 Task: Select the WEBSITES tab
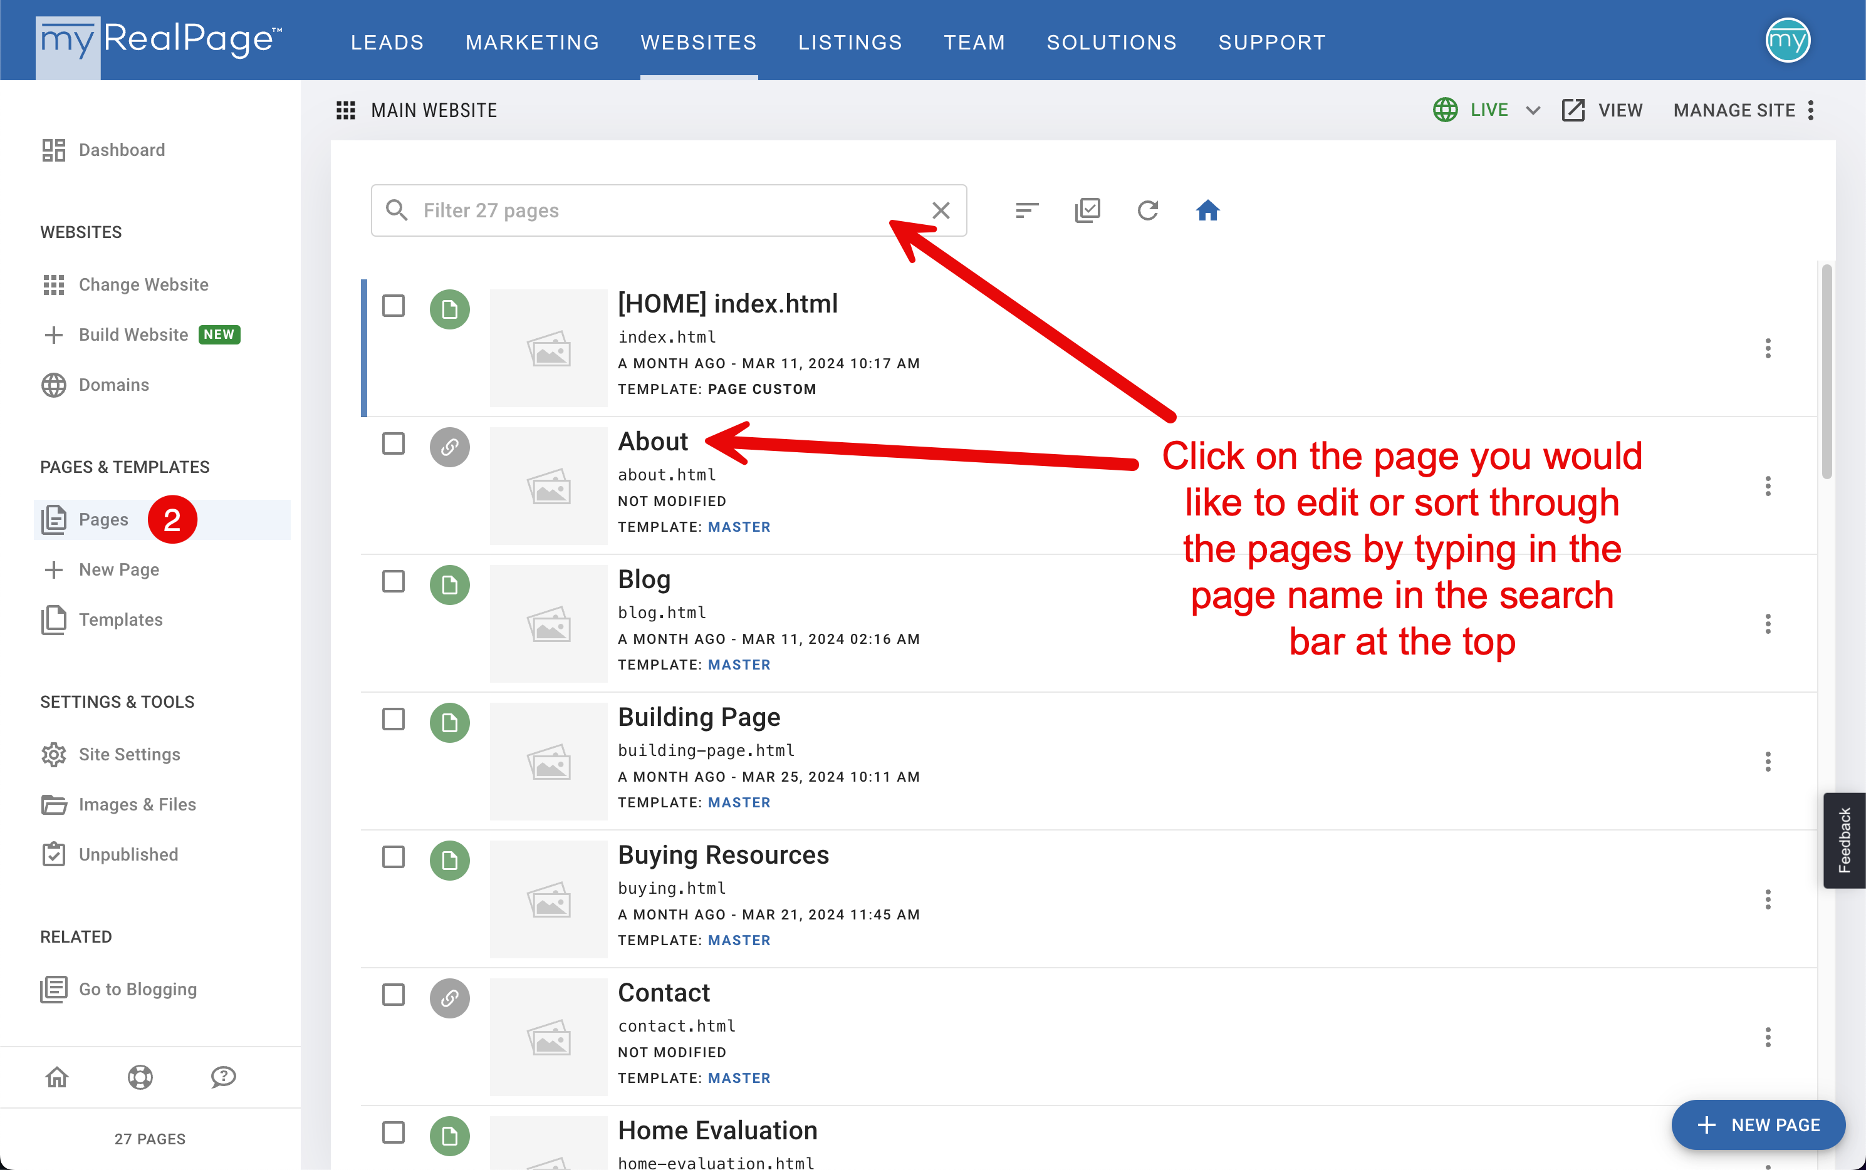pos(699,43)
